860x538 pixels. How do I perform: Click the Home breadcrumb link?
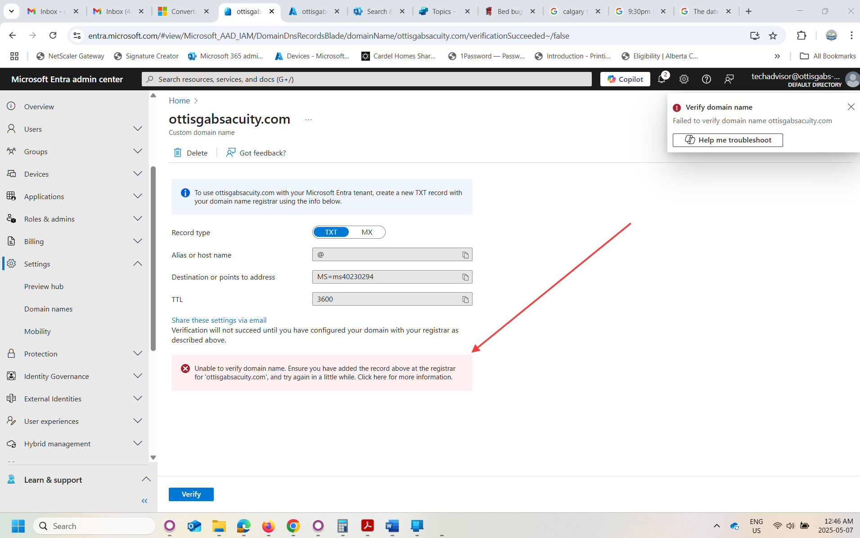coord(179,101)
